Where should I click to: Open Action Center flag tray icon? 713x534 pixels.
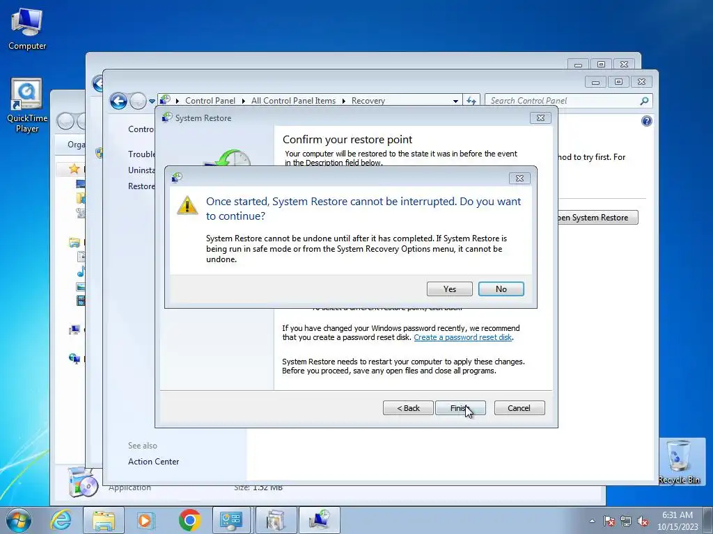(x=609, y=521)
